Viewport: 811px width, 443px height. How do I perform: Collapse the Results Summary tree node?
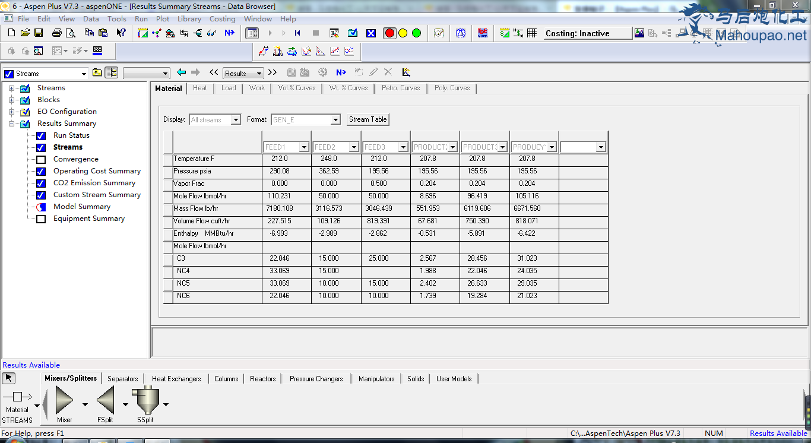pos(11,124)
